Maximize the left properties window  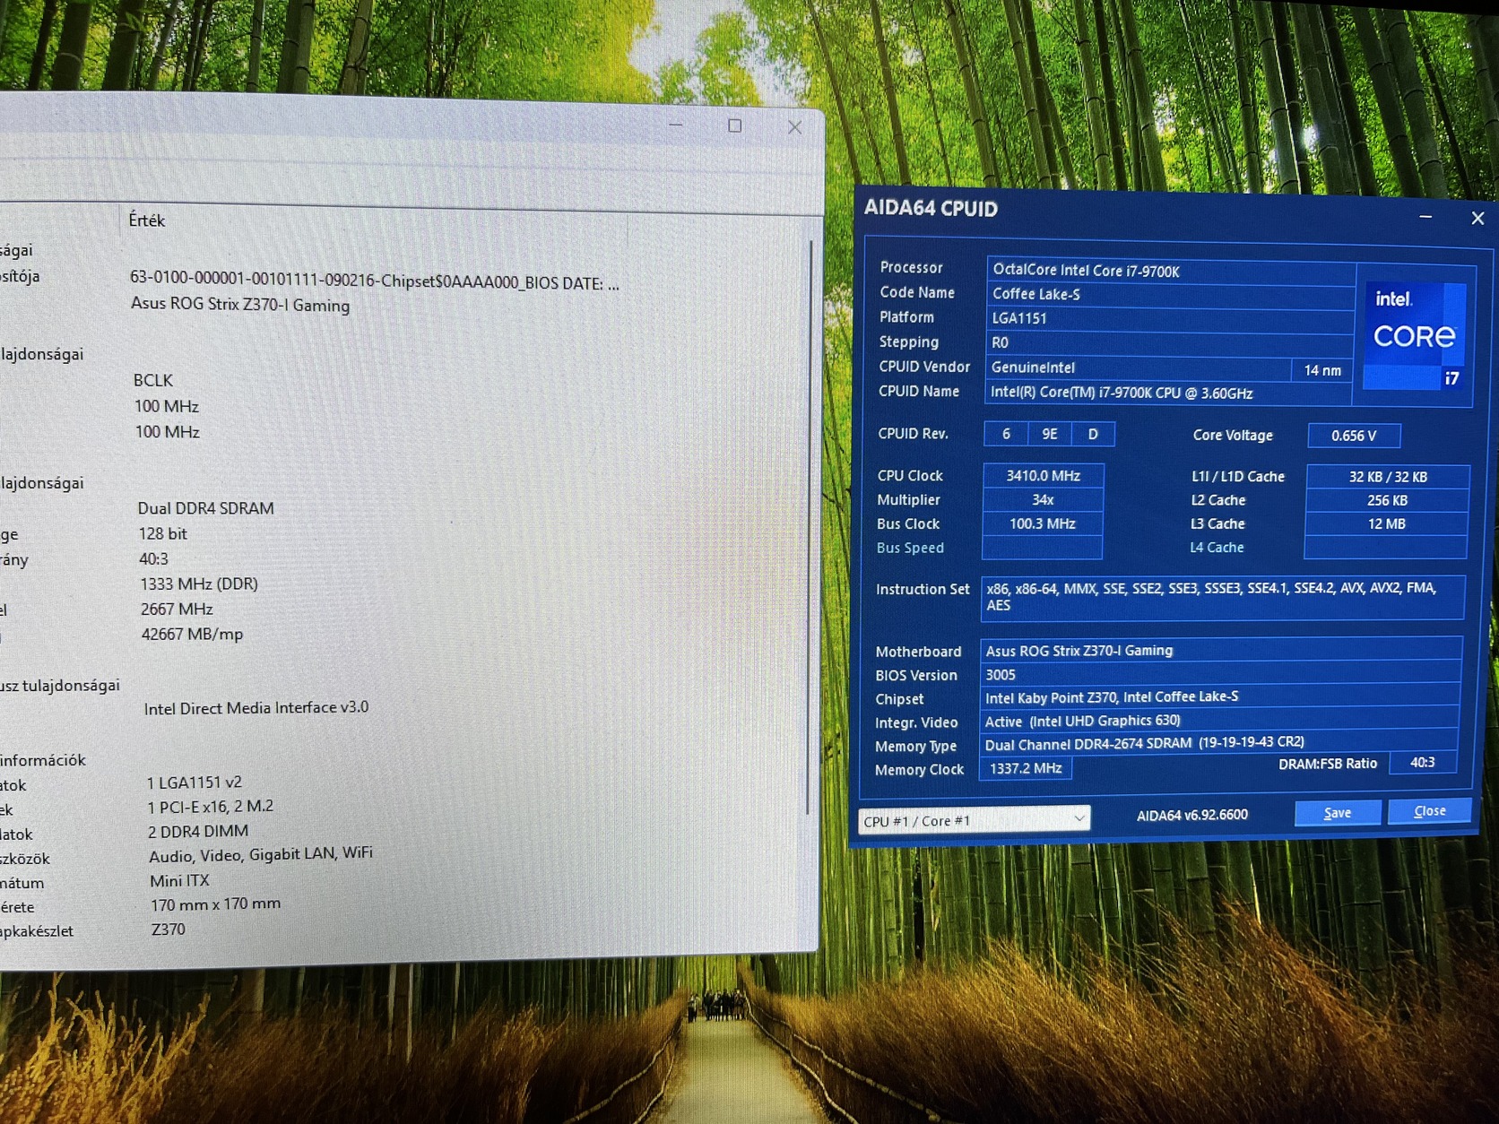coord(735,126)
